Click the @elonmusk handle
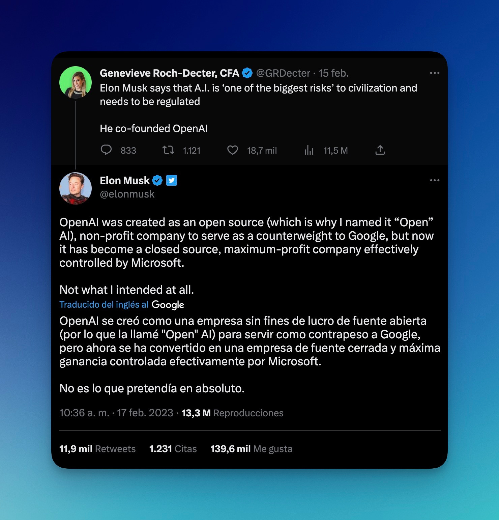The width and height of the screenshot is (499, 520). click(x=127, y=194)
